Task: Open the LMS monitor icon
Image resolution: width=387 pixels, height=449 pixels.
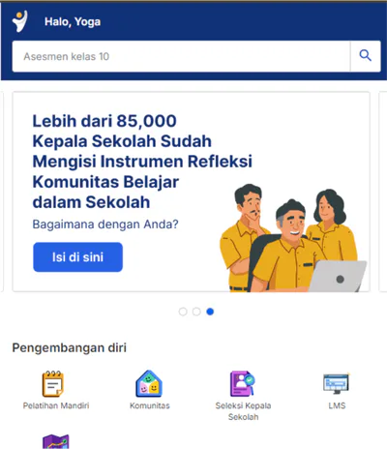Action: 337,383
